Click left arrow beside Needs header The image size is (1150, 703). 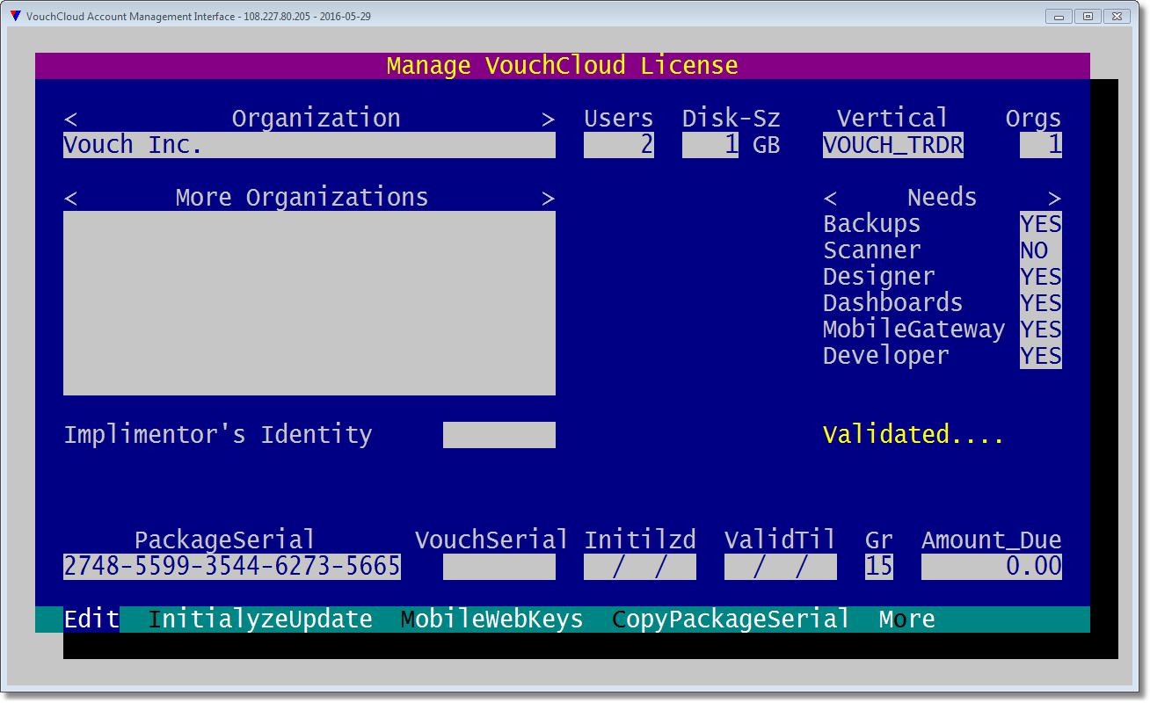click(830, 199)
